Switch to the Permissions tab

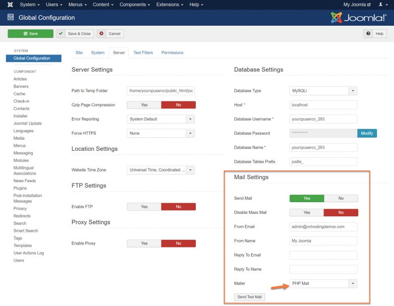tap(172, 52)
